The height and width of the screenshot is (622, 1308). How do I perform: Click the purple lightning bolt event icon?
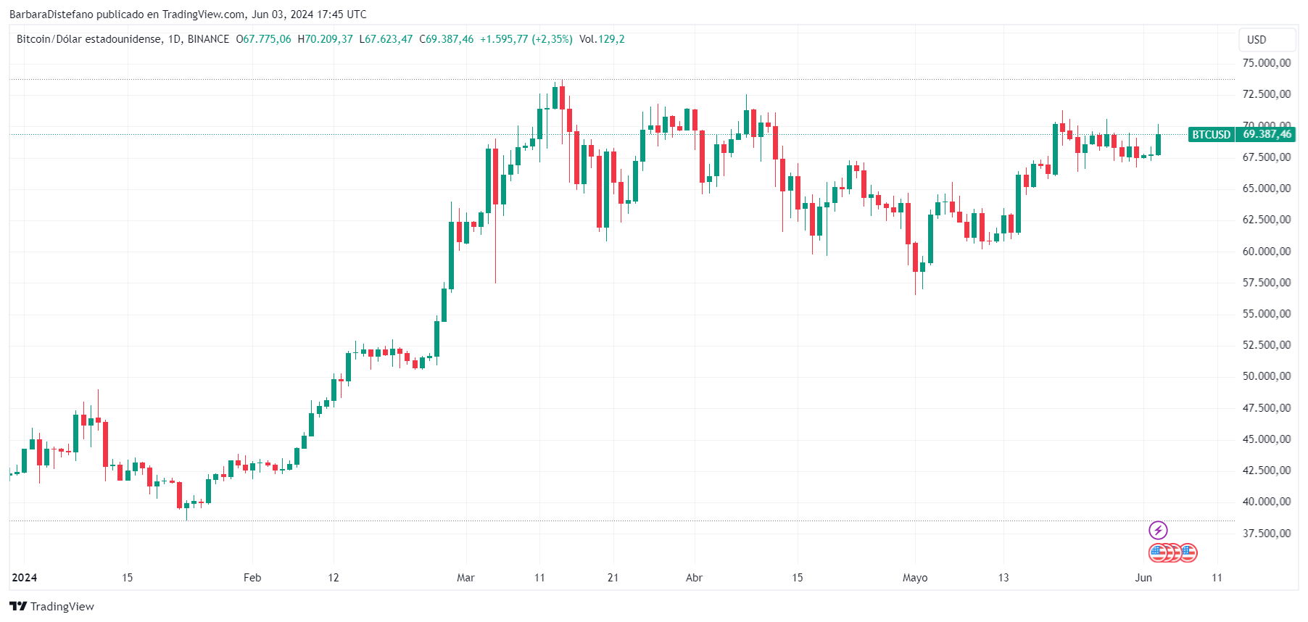coord(1158,531)
